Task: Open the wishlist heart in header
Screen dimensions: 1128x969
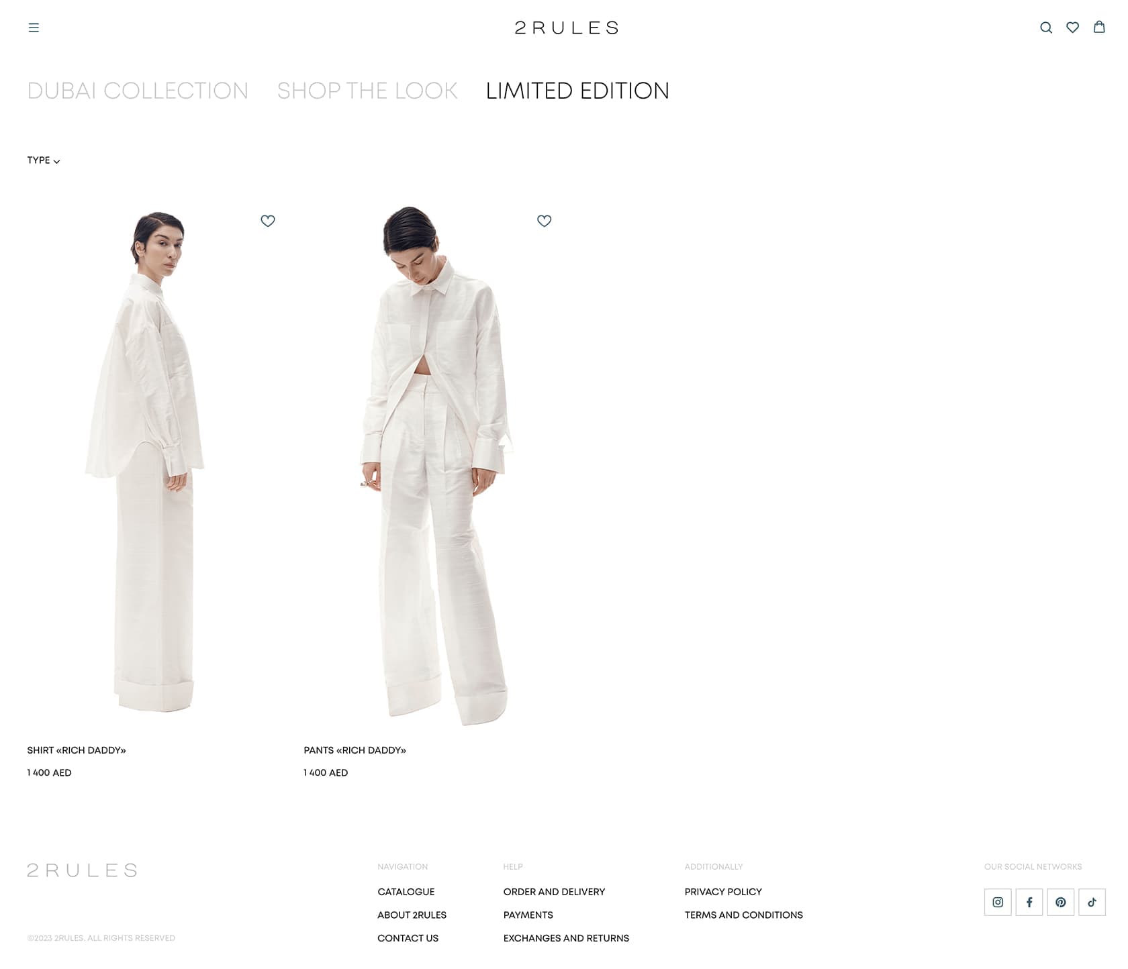Action: [x=1073, y=28]
